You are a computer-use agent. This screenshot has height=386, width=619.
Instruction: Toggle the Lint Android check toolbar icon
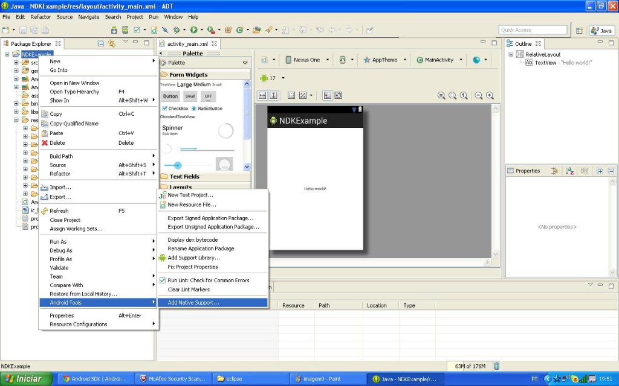click(137, 30)
